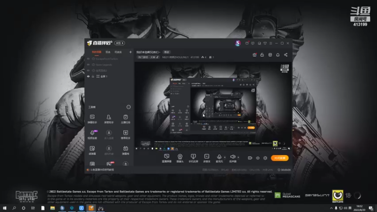Collapse the 工具箱 toolbox panel
This screenshot has height=212, width=377.
click(x=129, y=107)
